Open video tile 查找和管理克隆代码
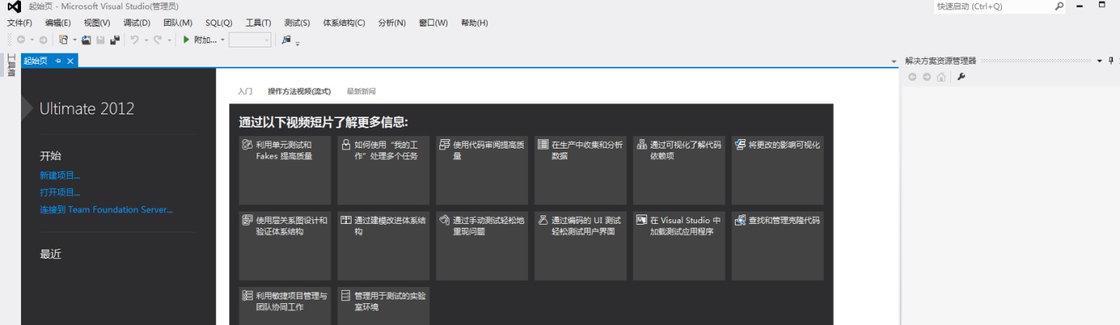Screen dimensions: 1120x325 point(777,244)
